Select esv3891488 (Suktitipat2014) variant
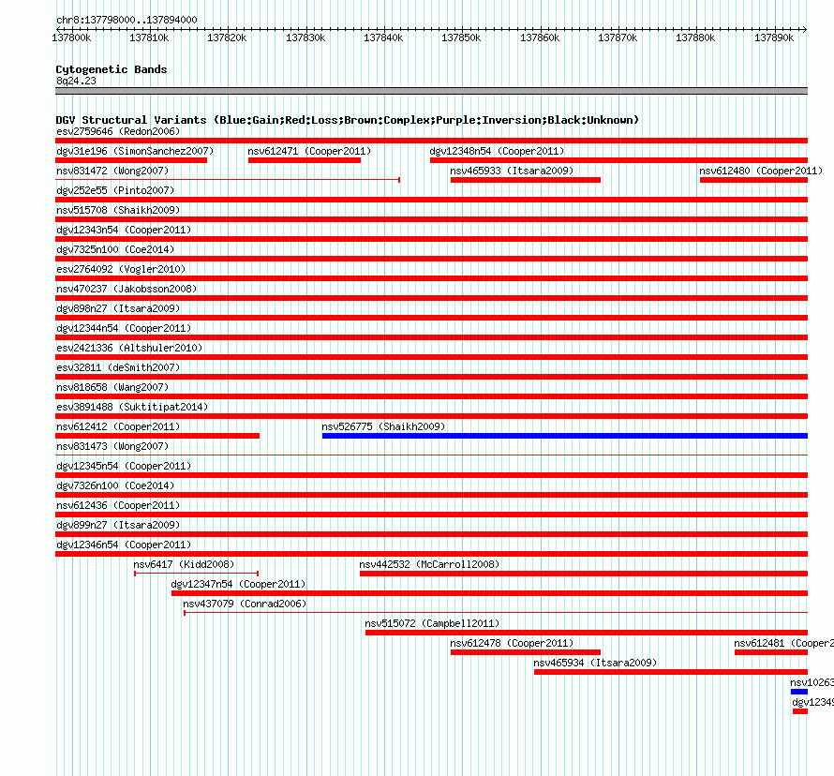Screen dimensions: 834x776 tap(132, 407)
